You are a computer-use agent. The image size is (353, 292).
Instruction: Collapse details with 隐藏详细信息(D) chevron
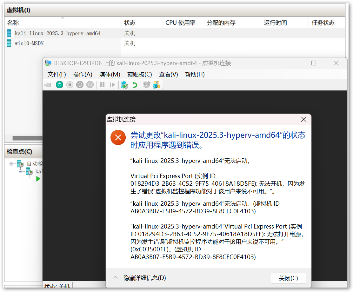pyautogui.click(x=115, y=278)
